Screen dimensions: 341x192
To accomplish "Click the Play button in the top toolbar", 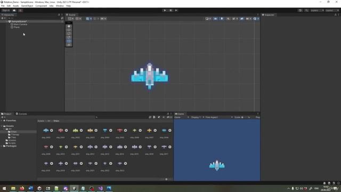I will coord(165,11).
